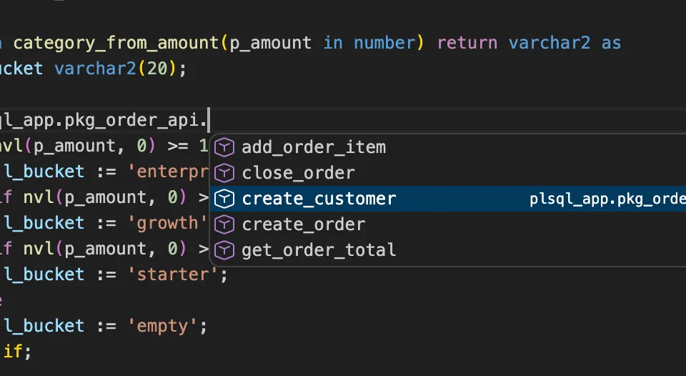Click the 'growth' string literal
The image size is (686, 376).
(166, 223)
